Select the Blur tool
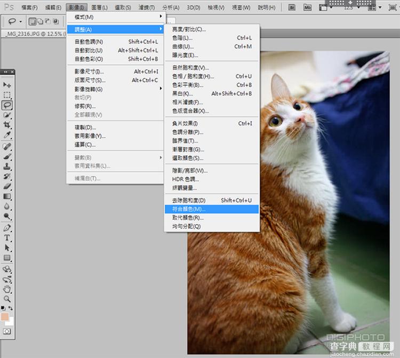This screenshot has height=358, width=400. tap(7, 206)
